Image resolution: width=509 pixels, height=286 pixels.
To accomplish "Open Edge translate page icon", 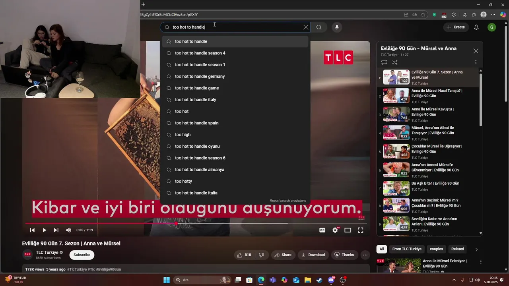I will click(414, 15).
